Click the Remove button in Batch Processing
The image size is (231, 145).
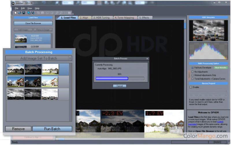coord(18,129)
